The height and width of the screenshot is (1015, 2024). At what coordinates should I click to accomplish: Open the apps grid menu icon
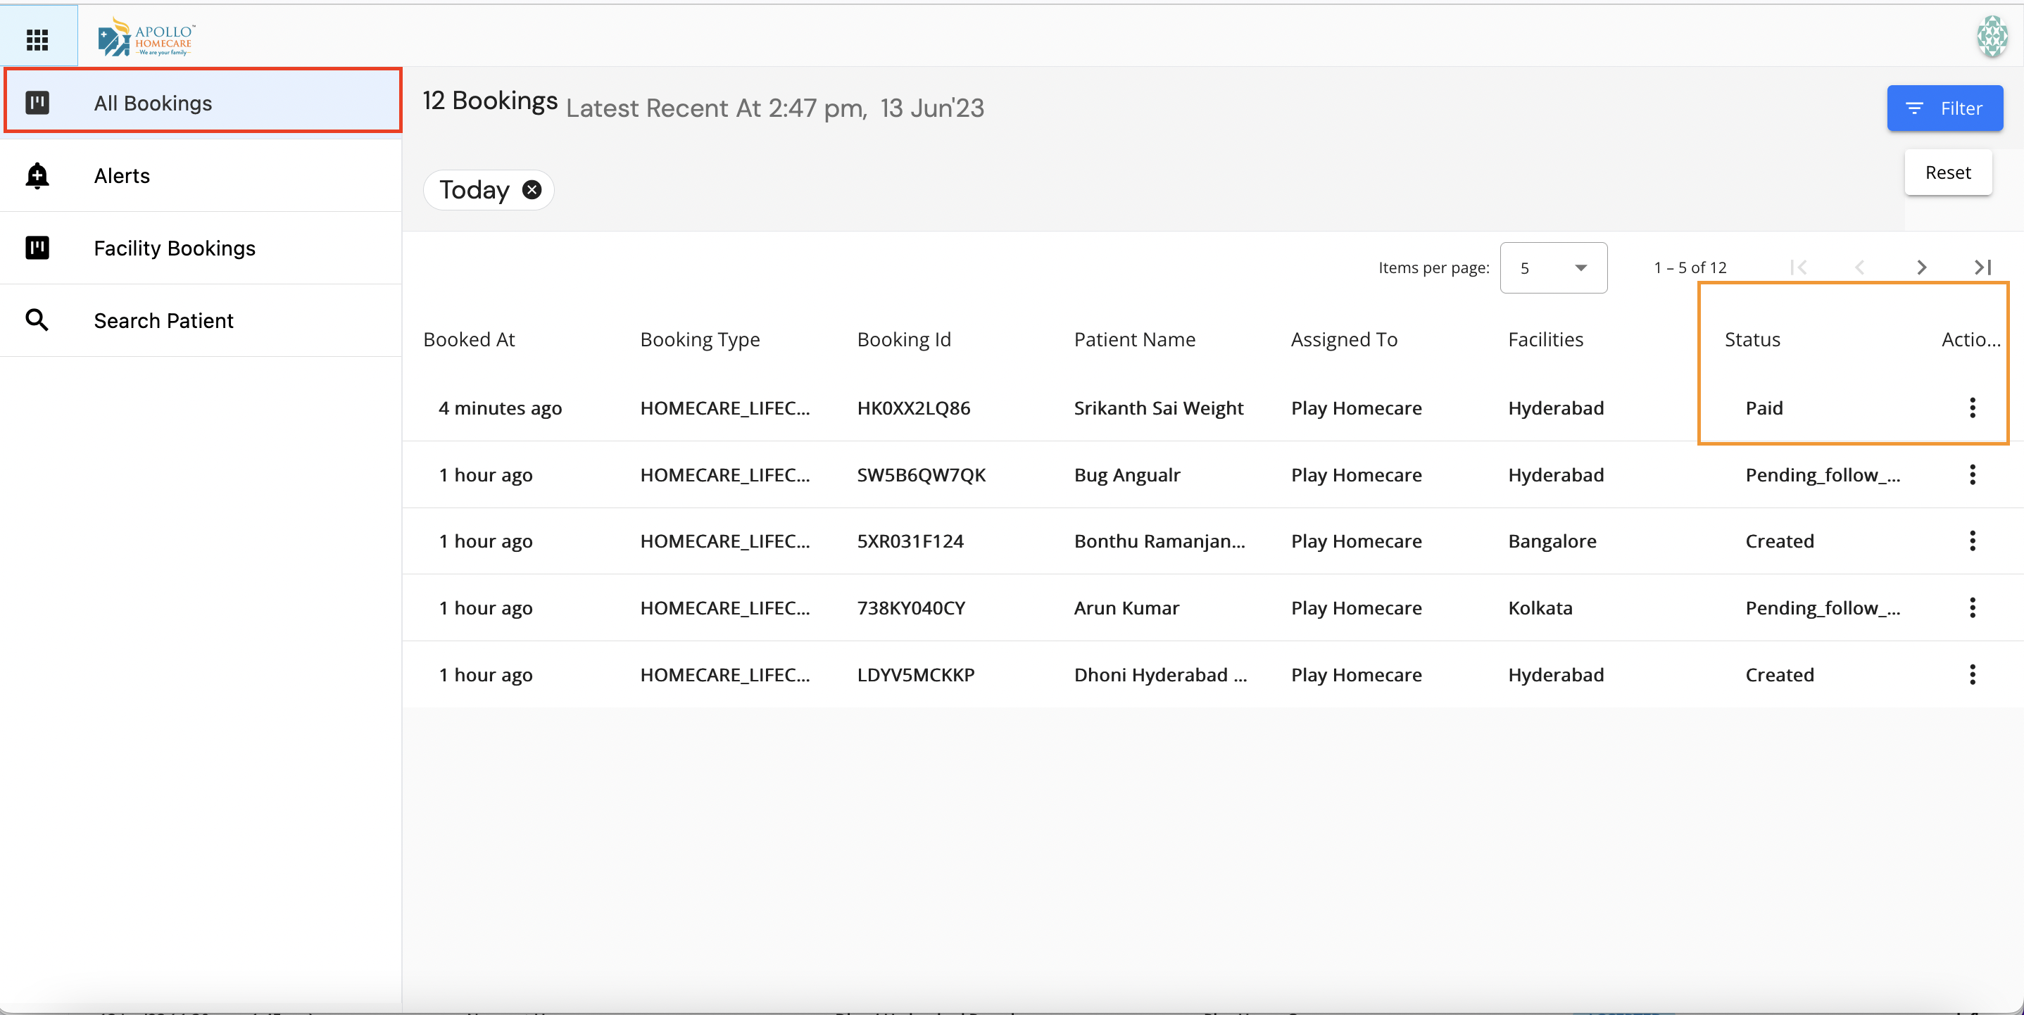click(x=37, y=39)
